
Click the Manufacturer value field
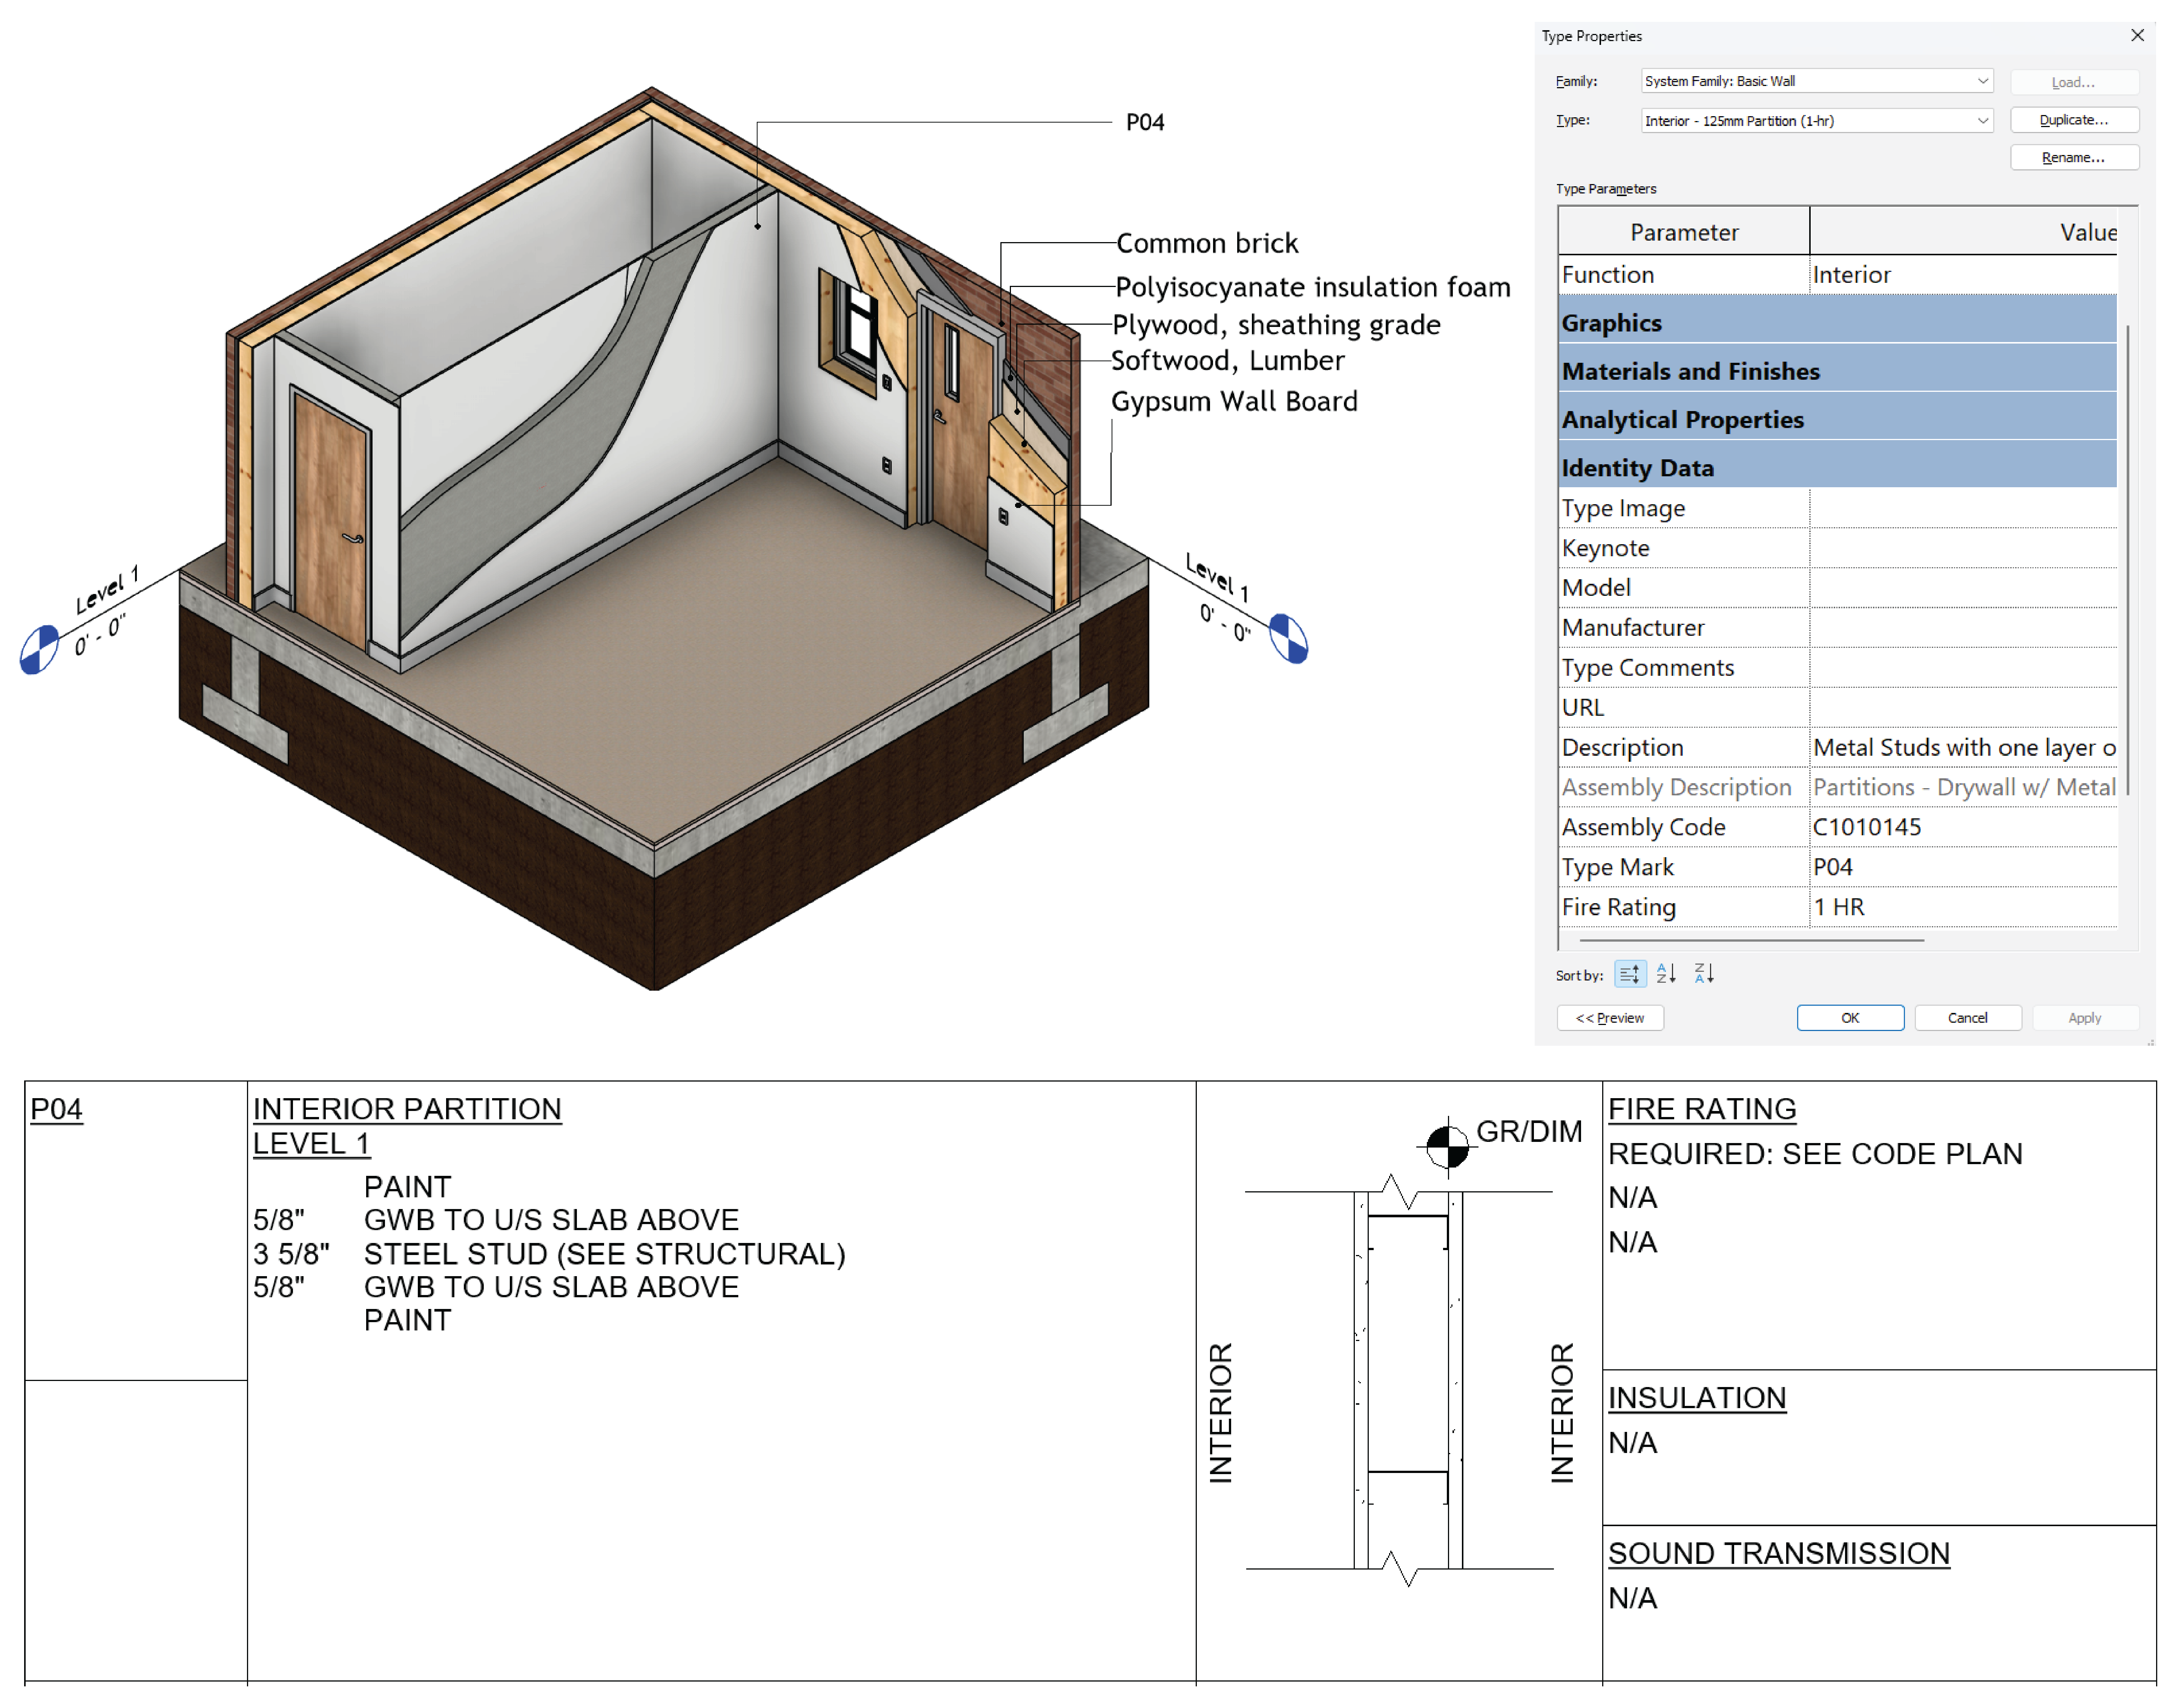coord(1963,628)
